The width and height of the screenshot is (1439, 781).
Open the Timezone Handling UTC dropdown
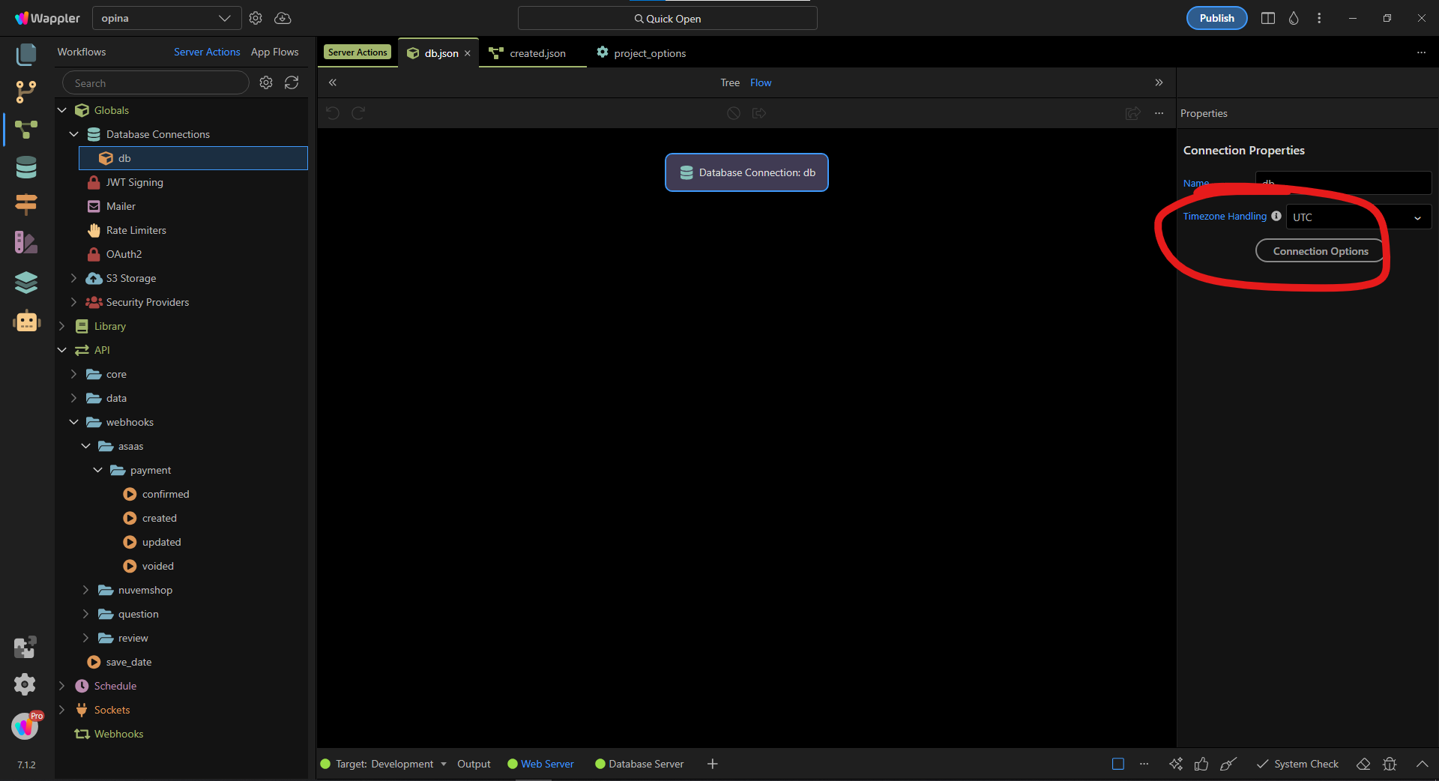[1357, 217]
